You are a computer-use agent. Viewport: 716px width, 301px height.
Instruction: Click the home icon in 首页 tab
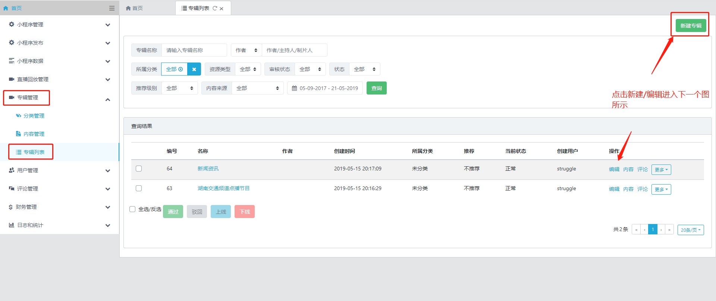[x=128, y=8]
